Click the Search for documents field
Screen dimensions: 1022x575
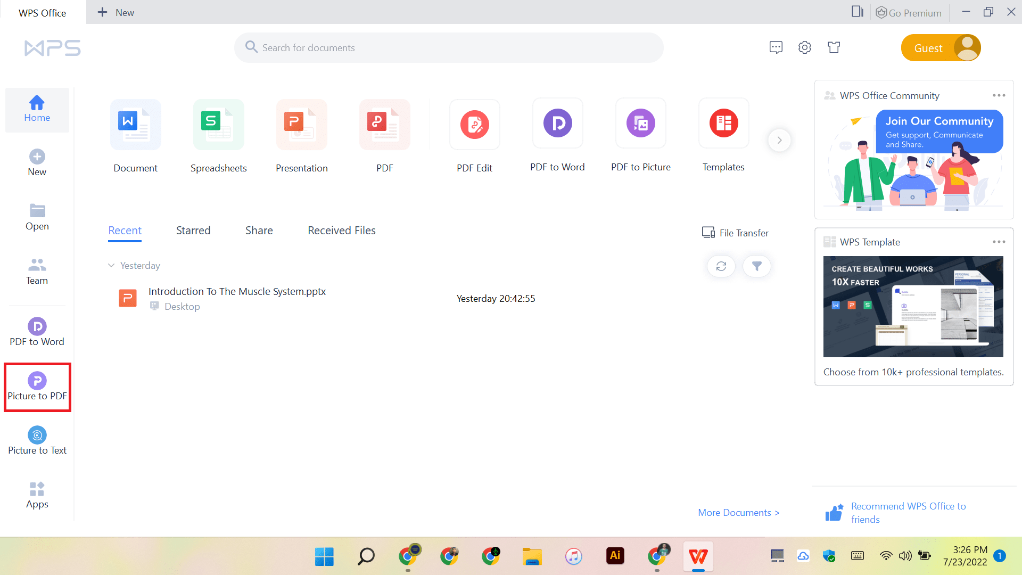(449, 47)
